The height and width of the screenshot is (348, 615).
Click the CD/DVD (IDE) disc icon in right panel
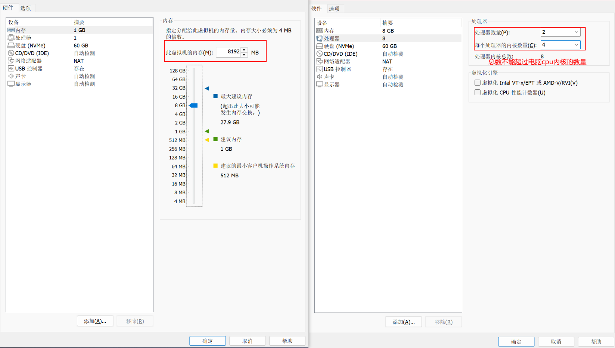pyautogui.click(x=320, y=54)
